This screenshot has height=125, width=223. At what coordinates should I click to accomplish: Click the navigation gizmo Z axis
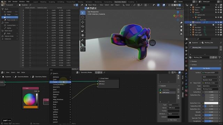(x=178, y=12)
